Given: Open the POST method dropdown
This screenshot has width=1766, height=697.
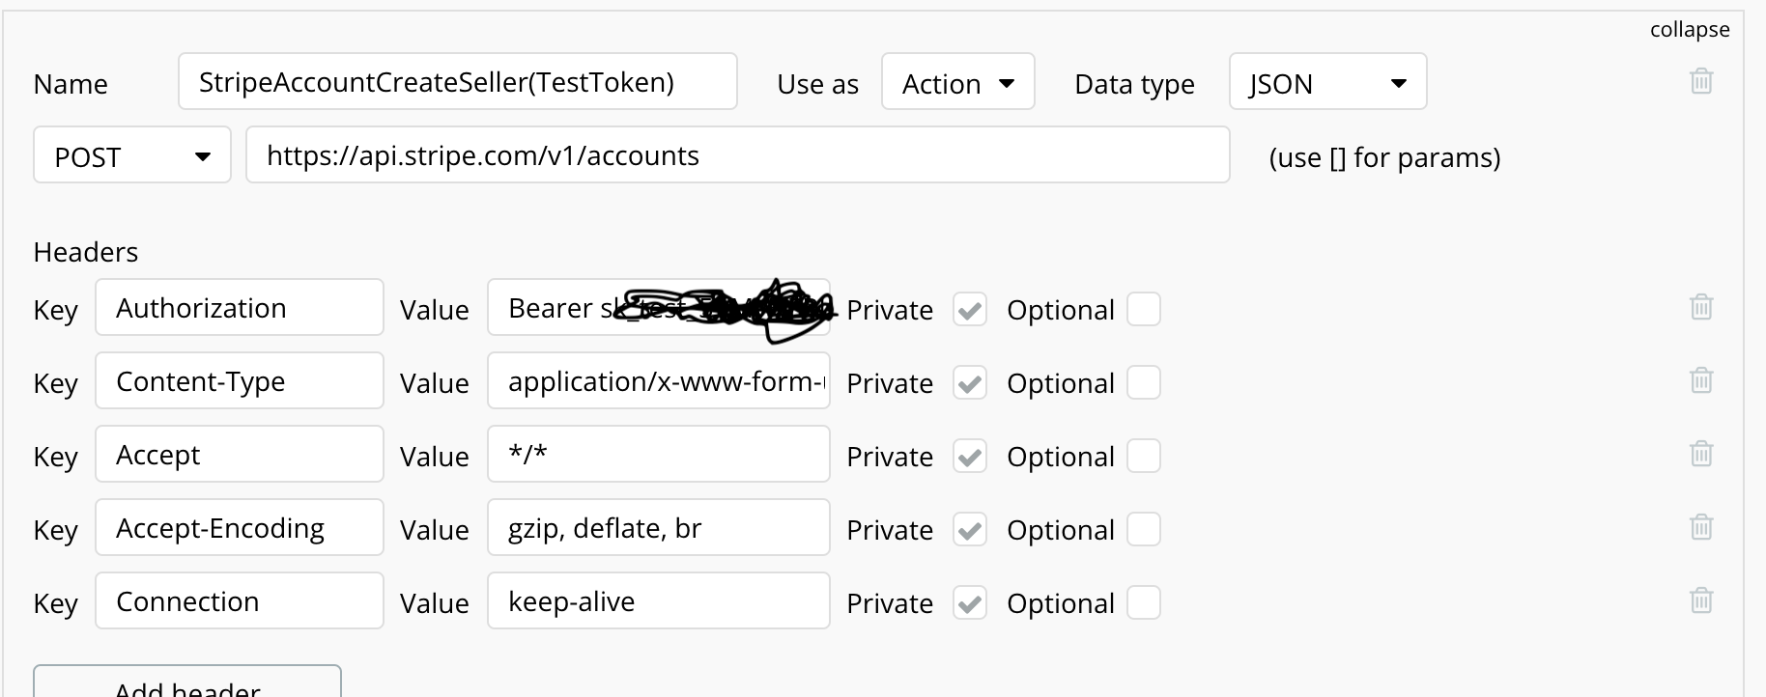Looking at the screenshot, I should [x=132, y=155].
